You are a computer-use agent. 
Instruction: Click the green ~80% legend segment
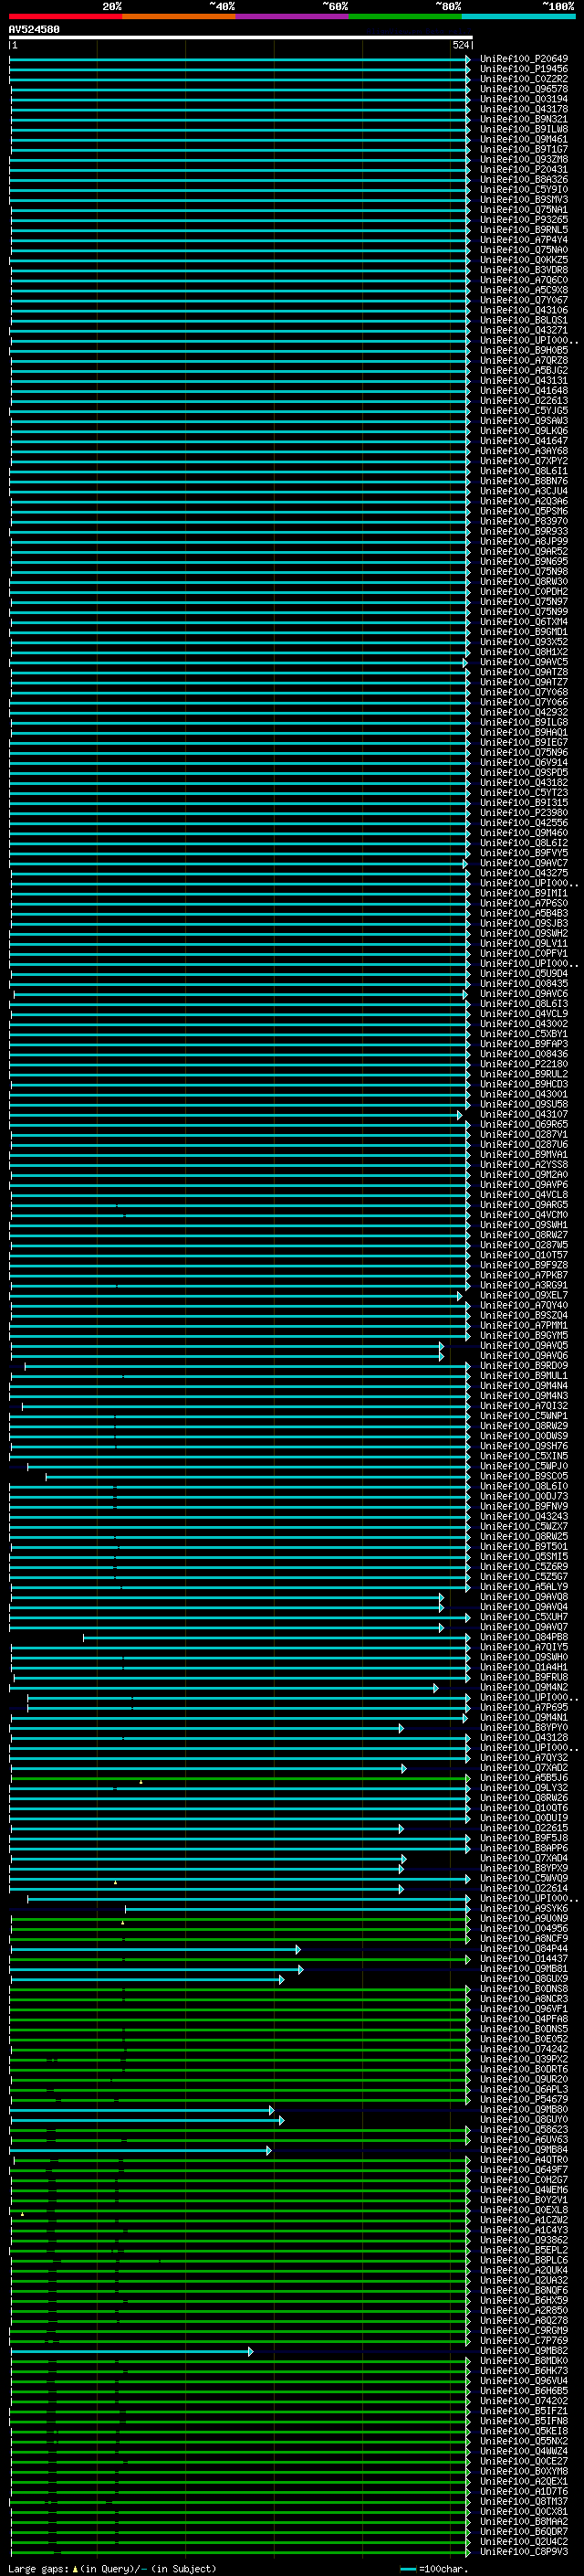tap(405, 16)
